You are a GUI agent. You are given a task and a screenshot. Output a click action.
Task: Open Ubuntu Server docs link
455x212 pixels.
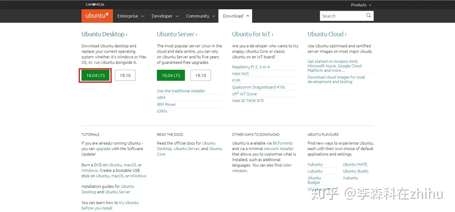186,149
